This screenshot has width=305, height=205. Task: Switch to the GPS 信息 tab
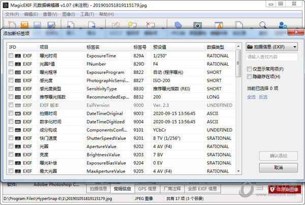[147, 189]
